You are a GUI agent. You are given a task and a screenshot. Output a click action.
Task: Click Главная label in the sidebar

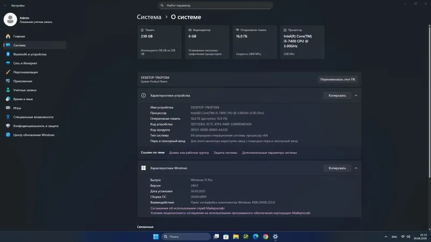click(19, 36)
